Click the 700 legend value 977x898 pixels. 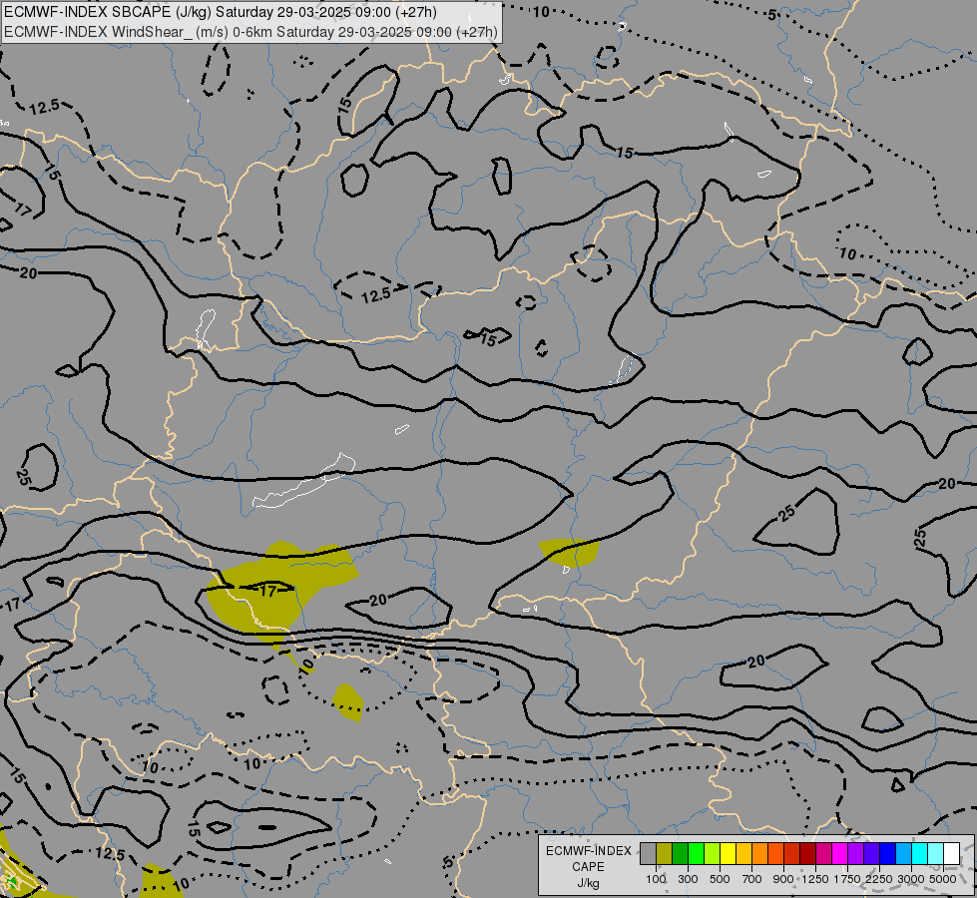[752, 879]
